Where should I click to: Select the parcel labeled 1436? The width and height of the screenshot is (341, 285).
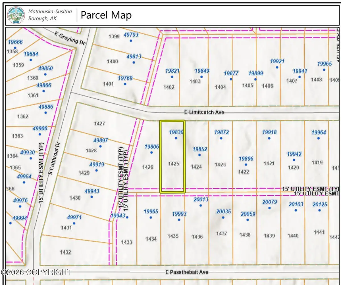coord(197,236)
